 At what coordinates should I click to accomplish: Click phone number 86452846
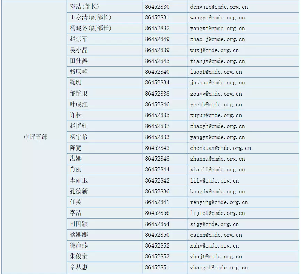point(157,104)
